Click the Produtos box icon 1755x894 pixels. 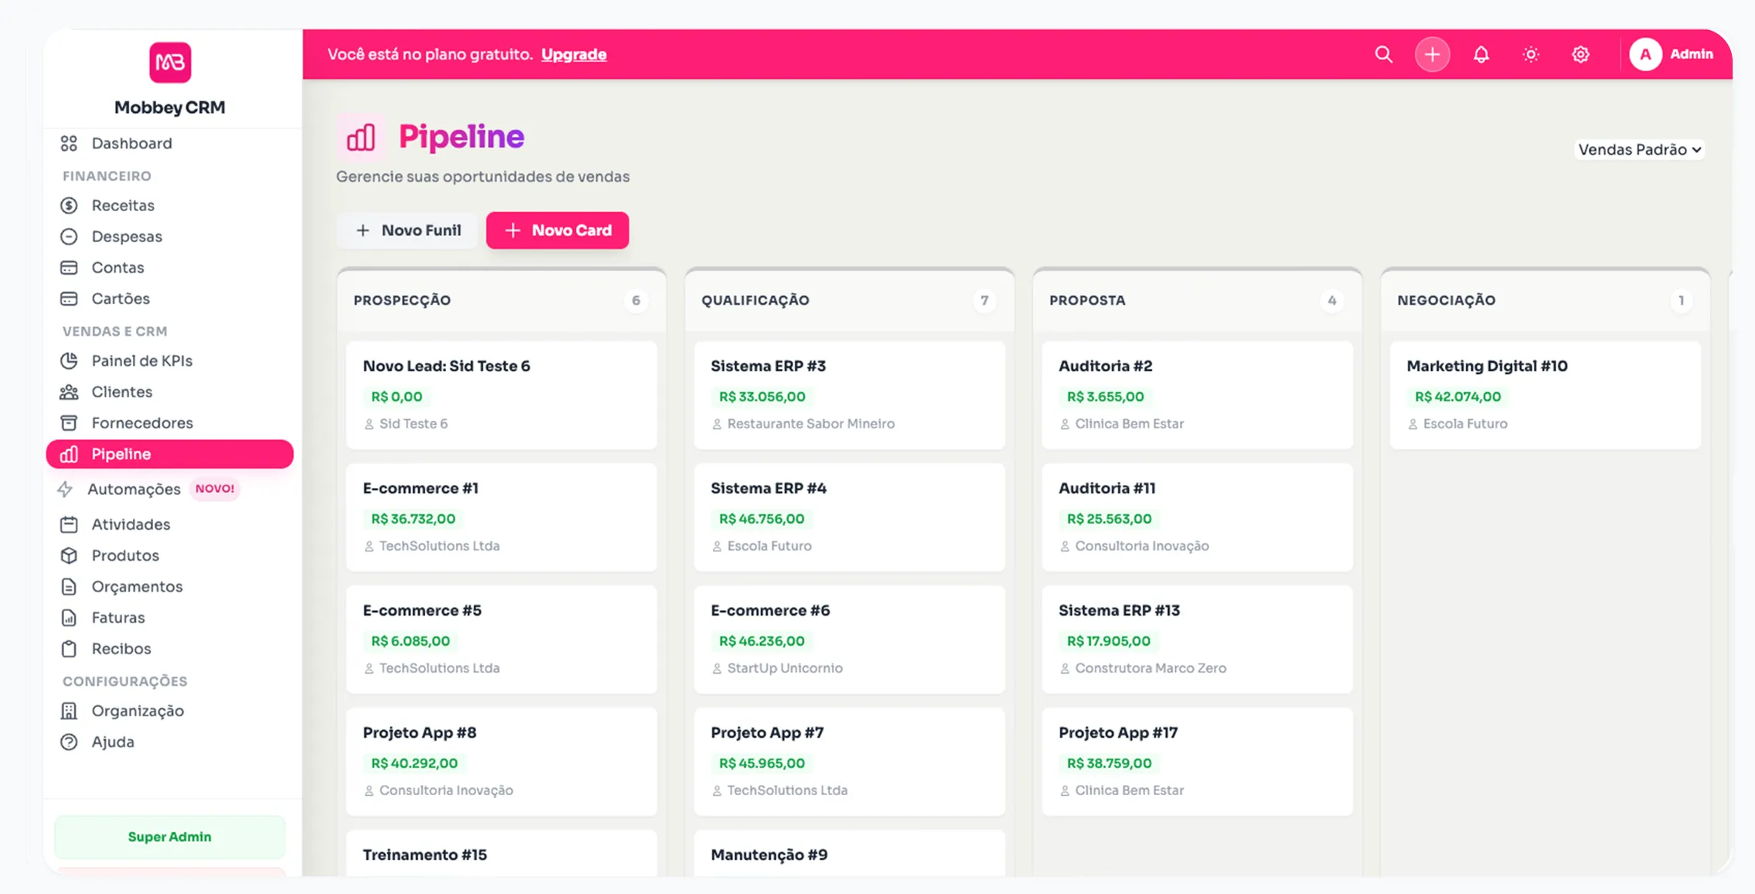[x=69, y=555]
